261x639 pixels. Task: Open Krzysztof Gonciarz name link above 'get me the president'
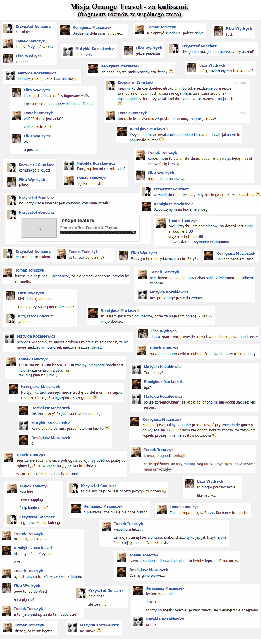pos(33,251)
